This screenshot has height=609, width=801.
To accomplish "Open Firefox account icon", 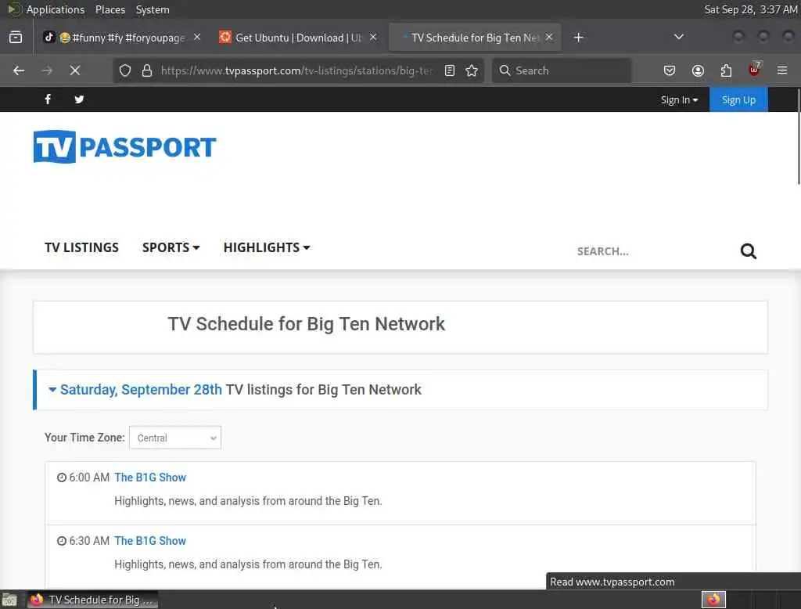I will 698,70.
